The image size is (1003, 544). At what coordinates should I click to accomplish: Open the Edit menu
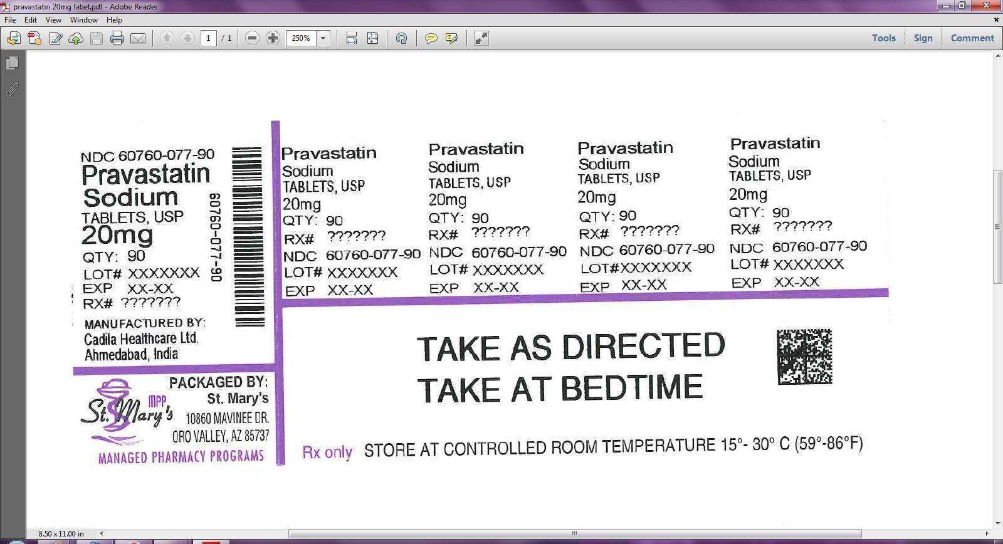click(x=31, y=20)
